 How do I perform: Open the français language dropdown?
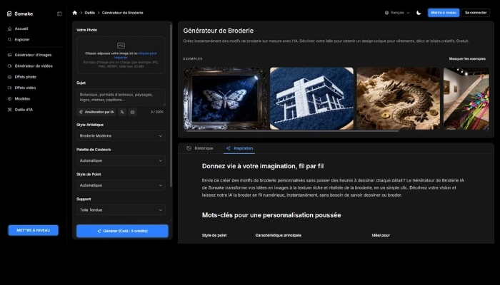397,13
